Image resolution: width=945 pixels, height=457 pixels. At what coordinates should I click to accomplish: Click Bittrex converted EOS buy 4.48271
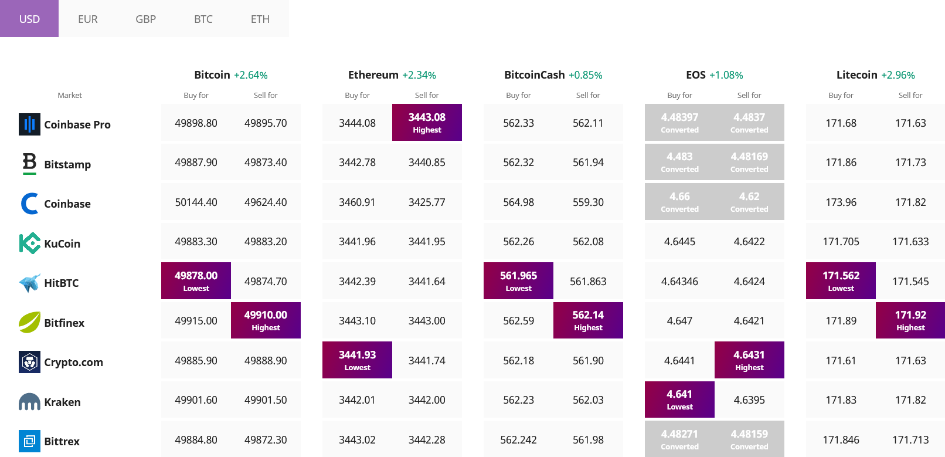point(679,439)
